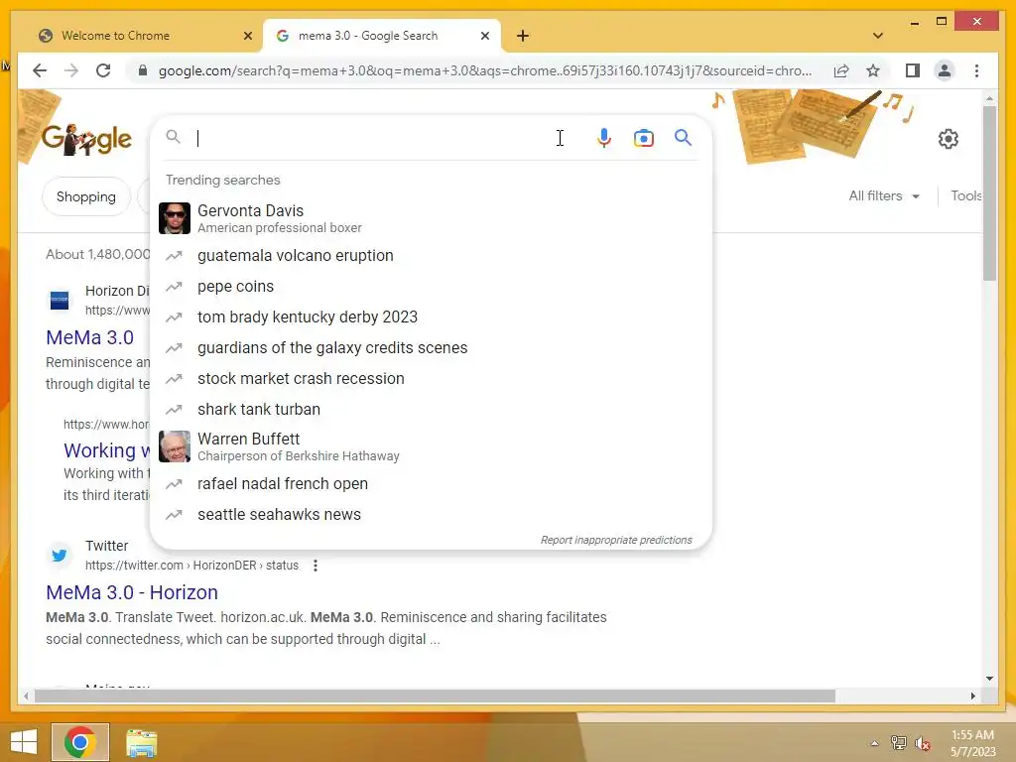Open Search by image camera icon
Viewport: 1016px width, 762px height.
point(643,138)
